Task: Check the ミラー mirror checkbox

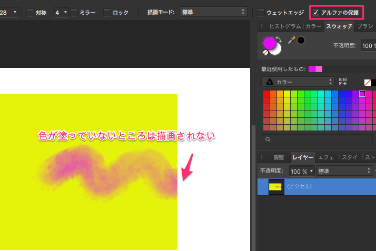Action: click(x=74, y=12)
